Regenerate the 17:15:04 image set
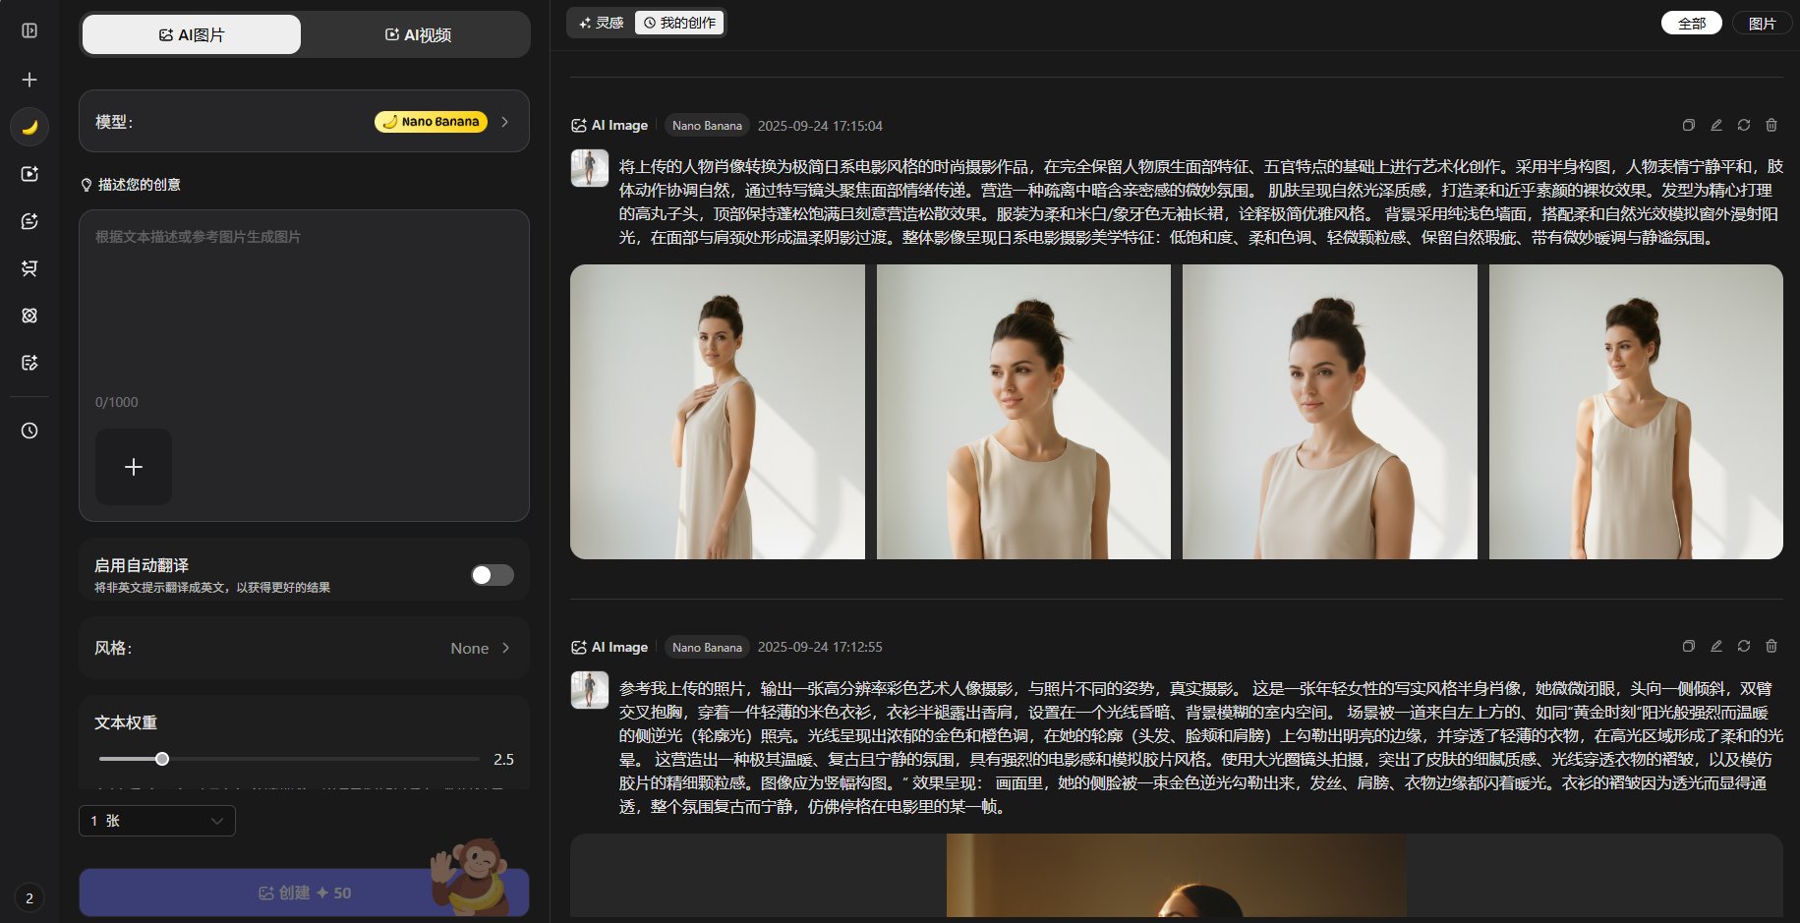This screenshot has height=923, width=1800. 1743,125
